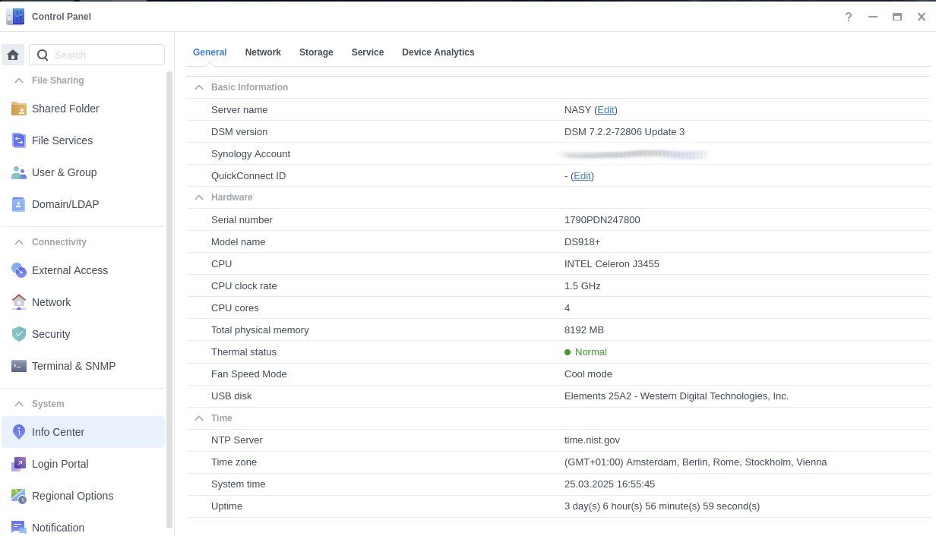Click the 1.5 GHz clock rate value
936x536 pixels.
(583, 286)
